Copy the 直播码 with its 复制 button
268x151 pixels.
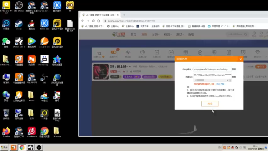[234, 77]
